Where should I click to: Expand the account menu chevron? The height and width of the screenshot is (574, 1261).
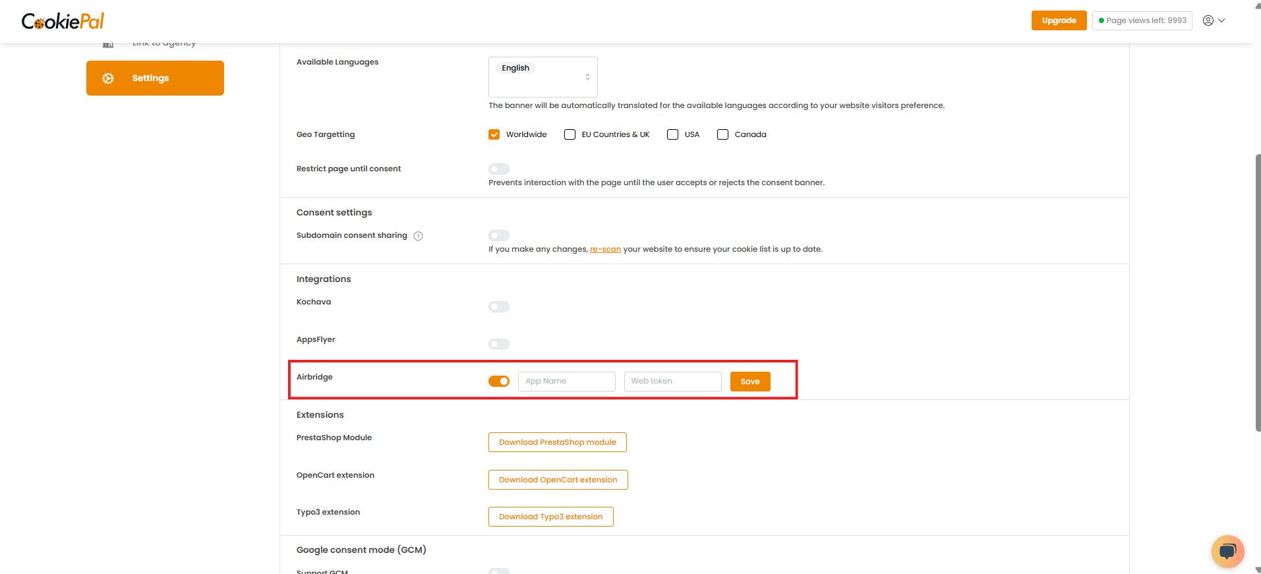pos(1221,20)
